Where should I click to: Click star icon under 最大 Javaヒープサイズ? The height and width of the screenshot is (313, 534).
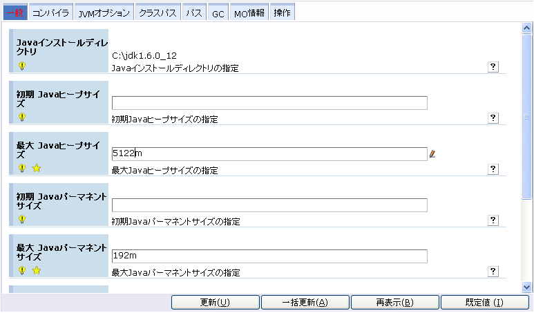point(37,168)
